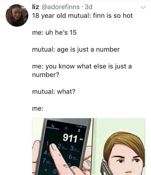151x175 pixels.
Task: Open the @adorefinns handle link
Action: click(61, 7)
